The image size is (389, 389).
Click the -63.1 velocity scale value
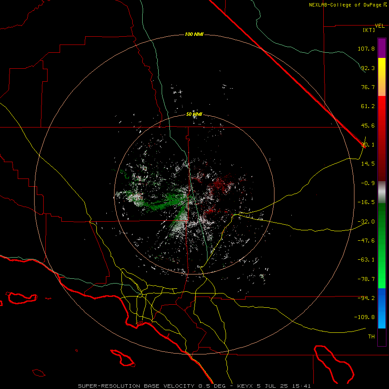pos(366,260)
